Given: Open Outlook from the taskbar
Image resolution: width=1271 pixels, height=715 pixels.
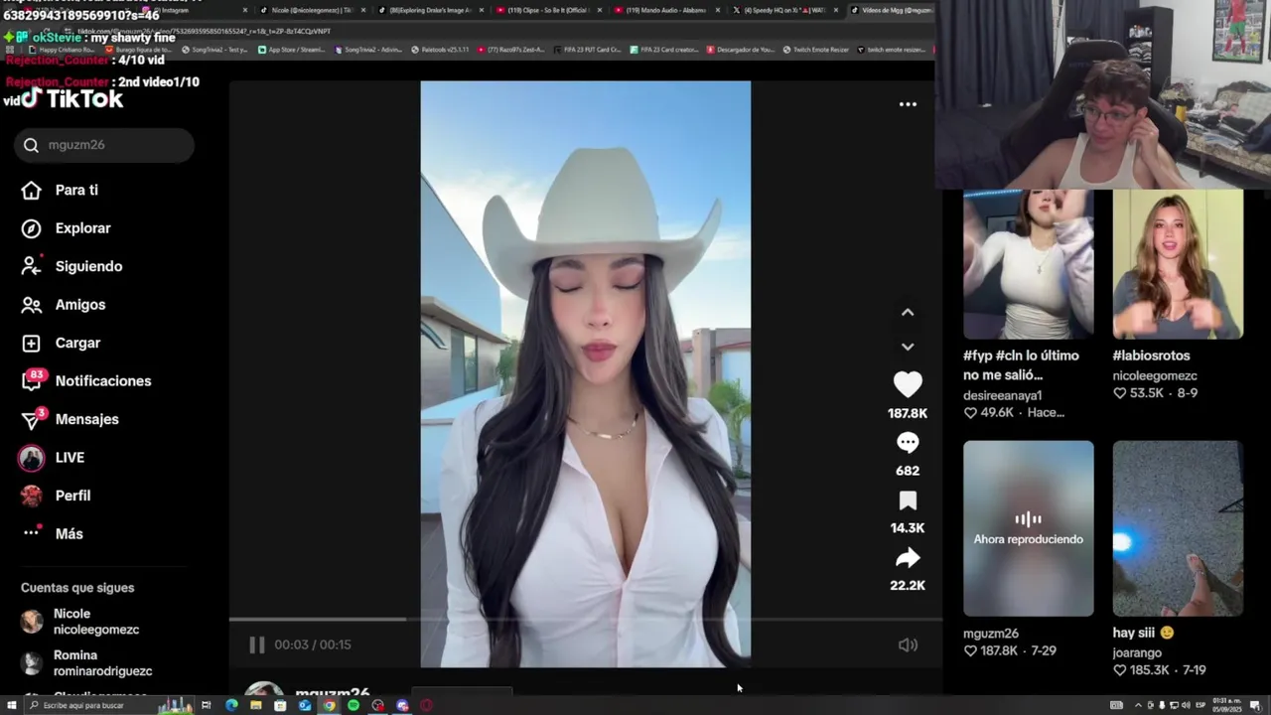Looking at the screenshot, I should (304, 705).
